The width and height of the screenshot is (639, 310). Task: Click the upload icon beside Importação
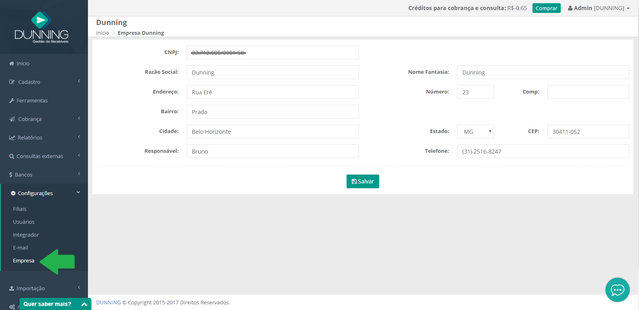tap(12, 288)
